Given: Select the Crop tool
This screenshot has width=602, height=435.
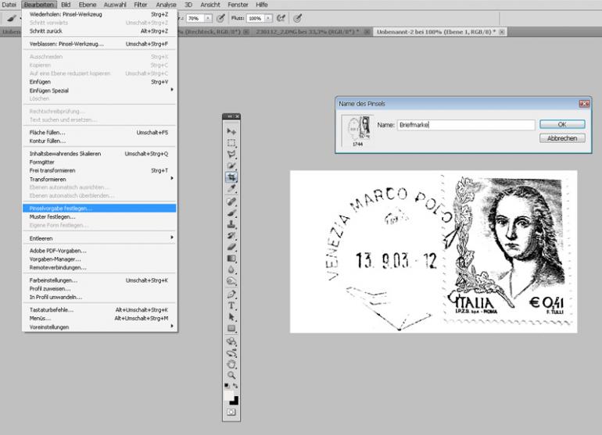Looking at the screenshot, I should click(231, 176).
